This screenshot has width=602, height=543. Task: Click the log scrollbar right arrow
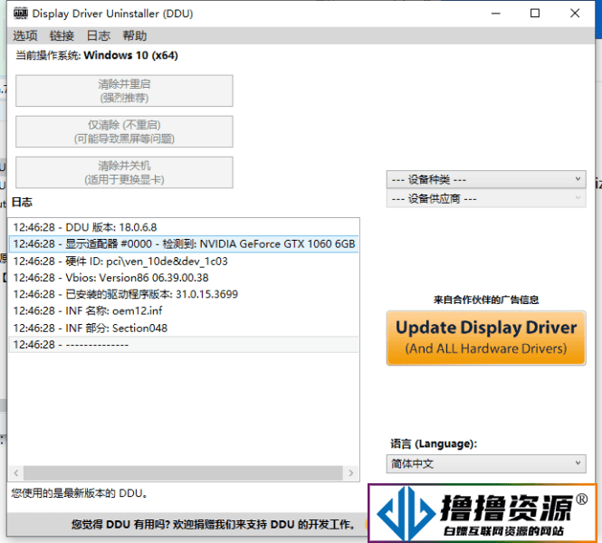tap(350, 472)
